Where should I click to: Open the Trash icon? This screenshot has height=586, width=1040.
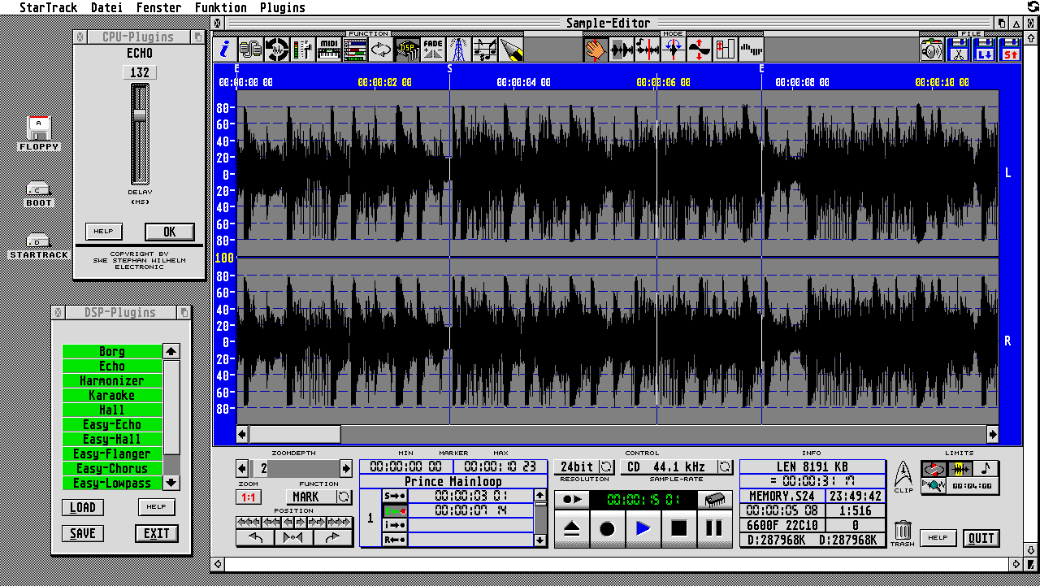pos(903,532)
